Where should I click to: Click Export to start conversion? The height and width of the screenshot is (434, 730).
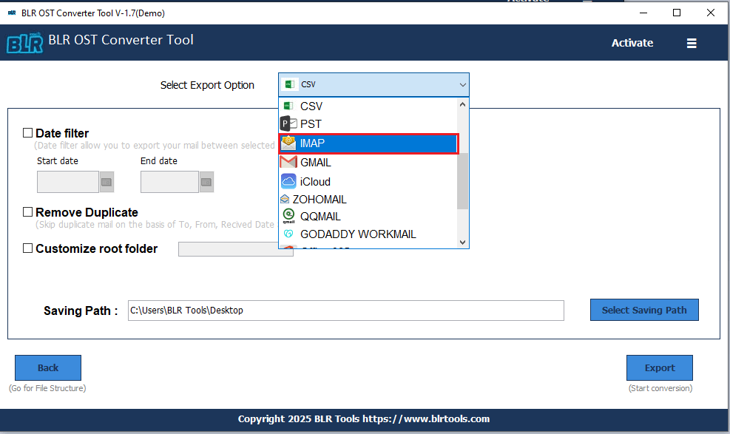tap(659, 367)
